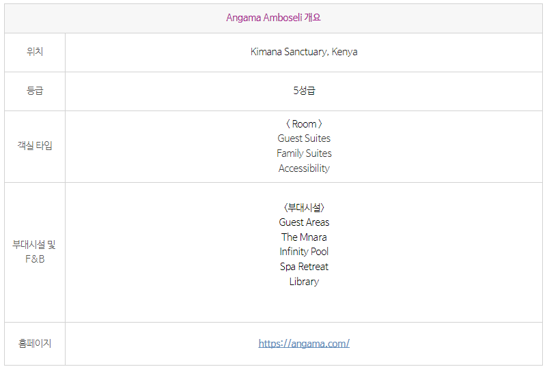Click the 'Accessibility' room entry

coord(304,168)
